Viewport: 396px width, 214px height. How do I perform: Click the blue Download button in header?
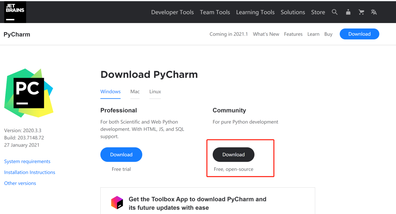[x=359, y=34]
